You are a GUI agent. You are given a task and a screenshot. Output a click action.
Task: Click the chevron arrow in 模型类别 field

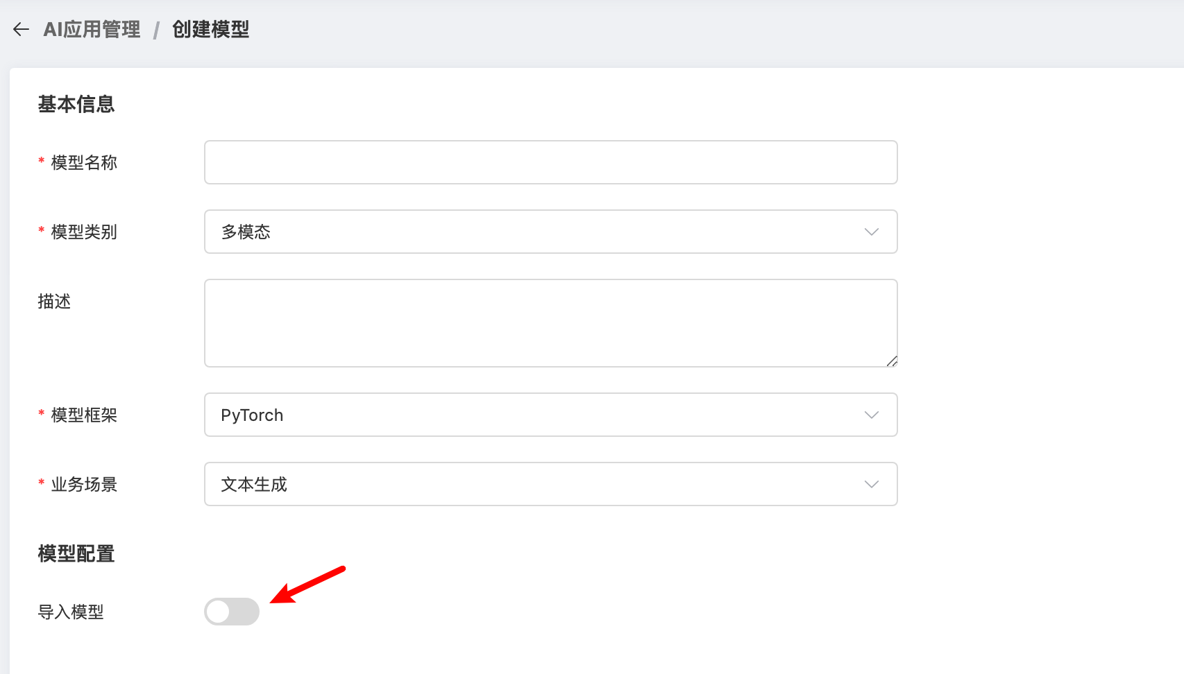(871, 232)
